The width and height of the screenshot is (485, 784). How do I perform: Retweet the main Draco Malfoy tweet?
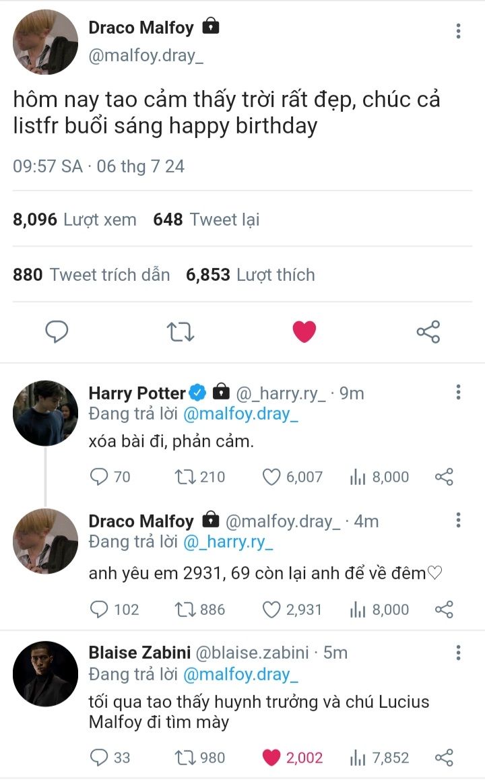click(x=181, y=331)
